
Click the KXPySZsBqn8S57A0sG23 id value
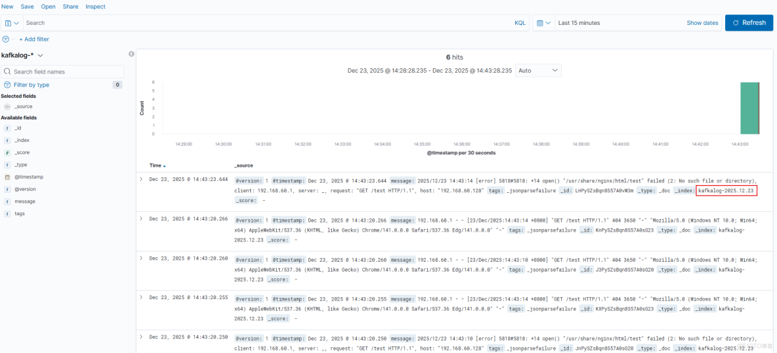coord(624,309)
